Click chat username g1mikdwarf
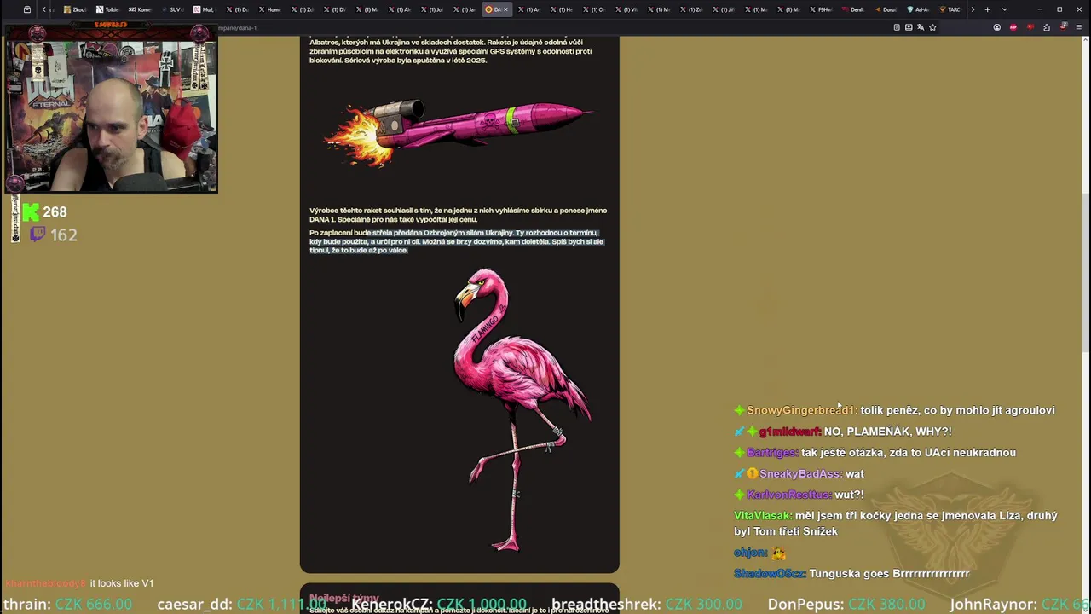Image resolution: width=1091 pixels, height=614 pixels. coord(790,432)
